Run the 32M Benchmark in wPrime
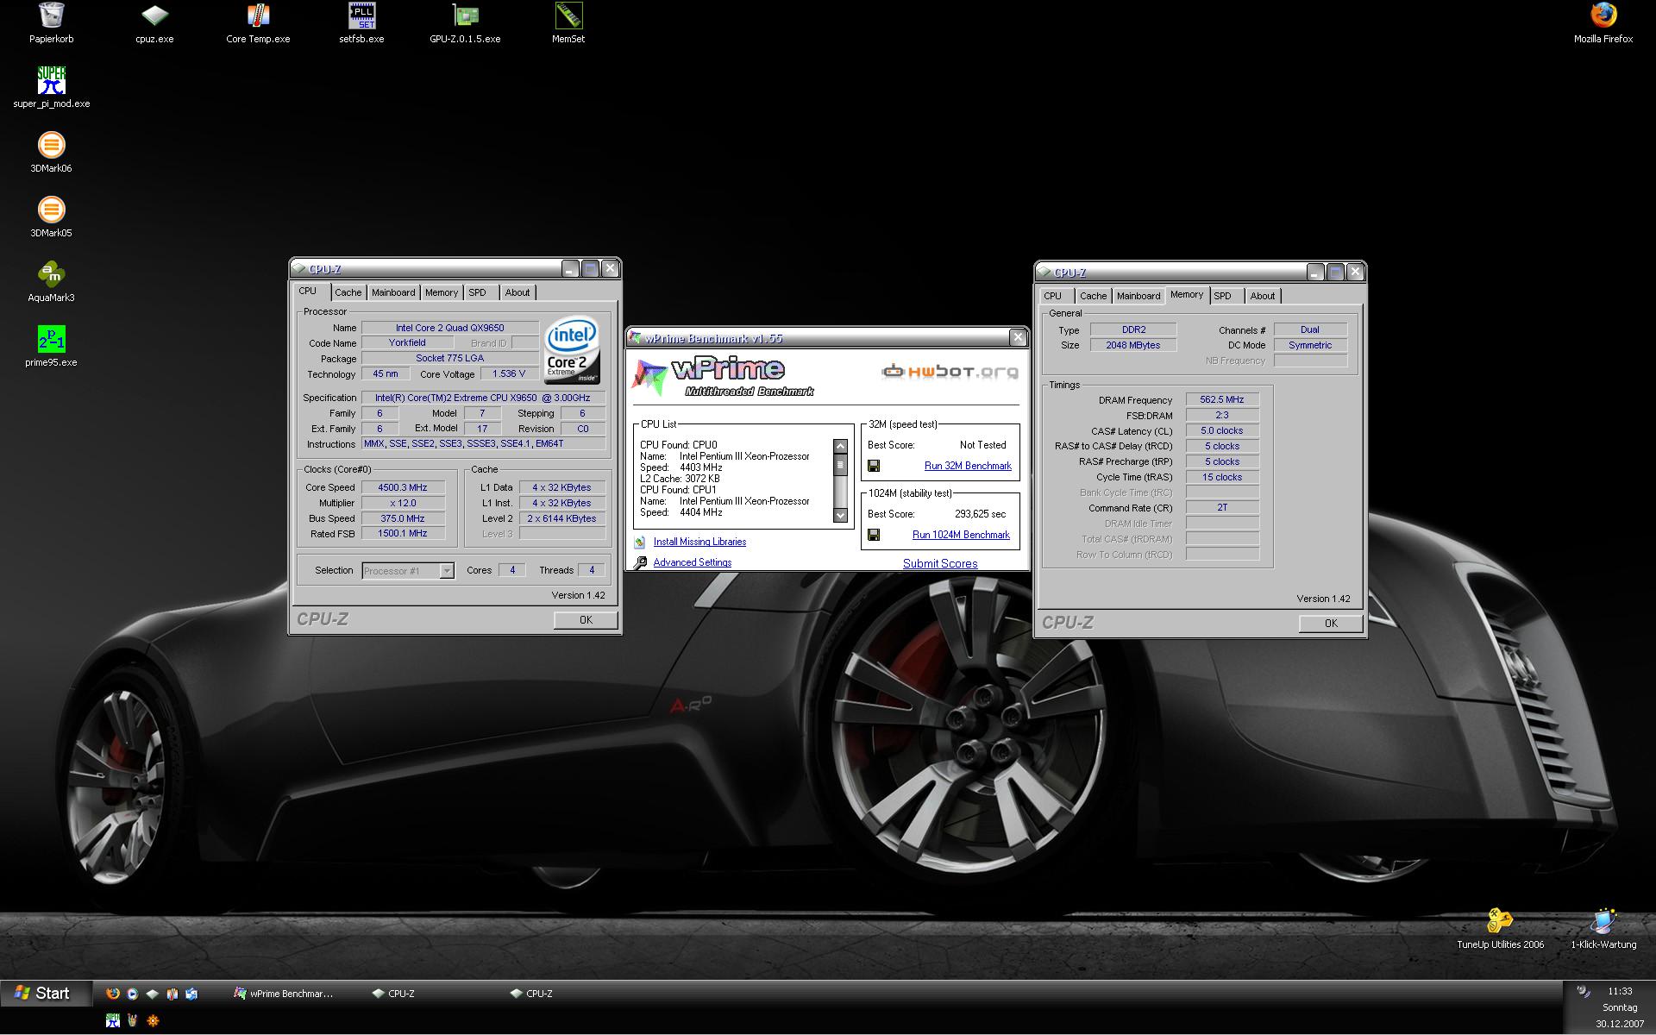The image size is (1656, 1035). 968,466
